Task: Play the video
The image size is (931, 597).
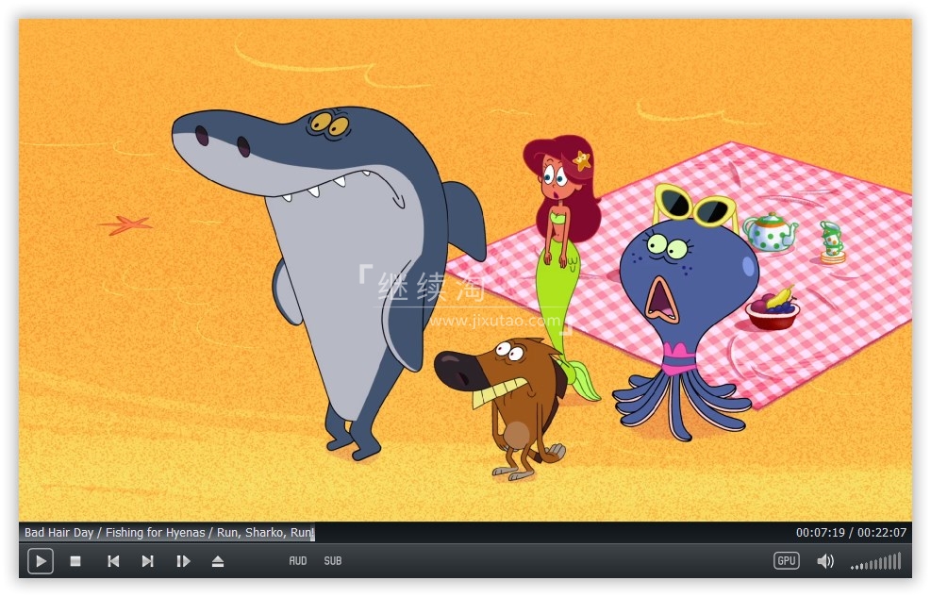Action: [41, 561]
